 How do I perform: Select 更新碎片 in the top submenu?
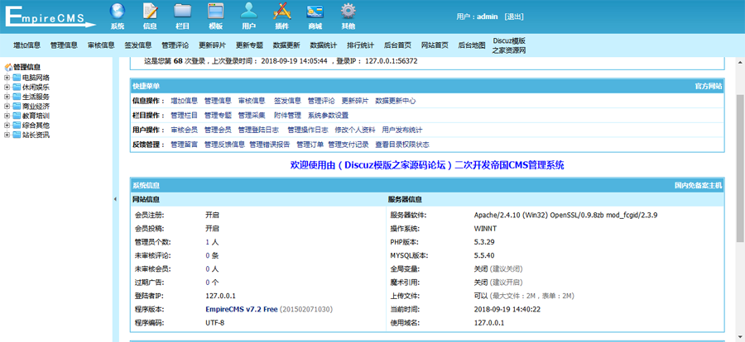(212, 45)
